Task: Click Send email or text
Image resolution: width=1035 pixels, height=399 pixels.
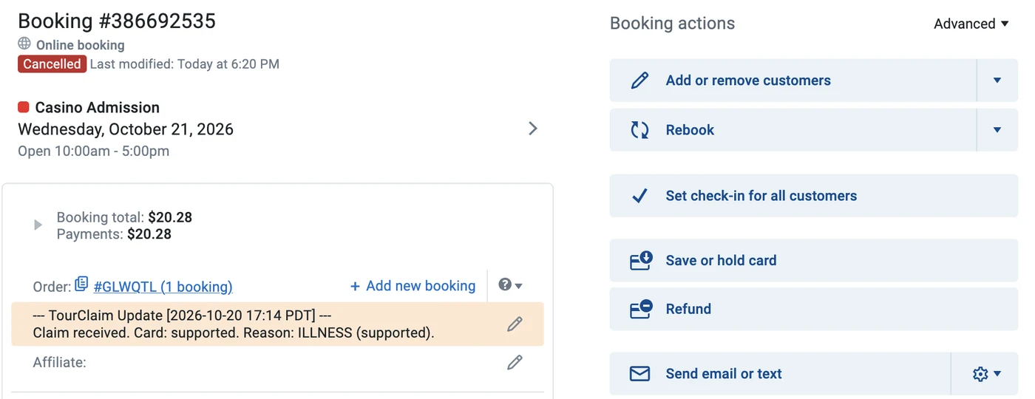Action: tap(780, 374)
